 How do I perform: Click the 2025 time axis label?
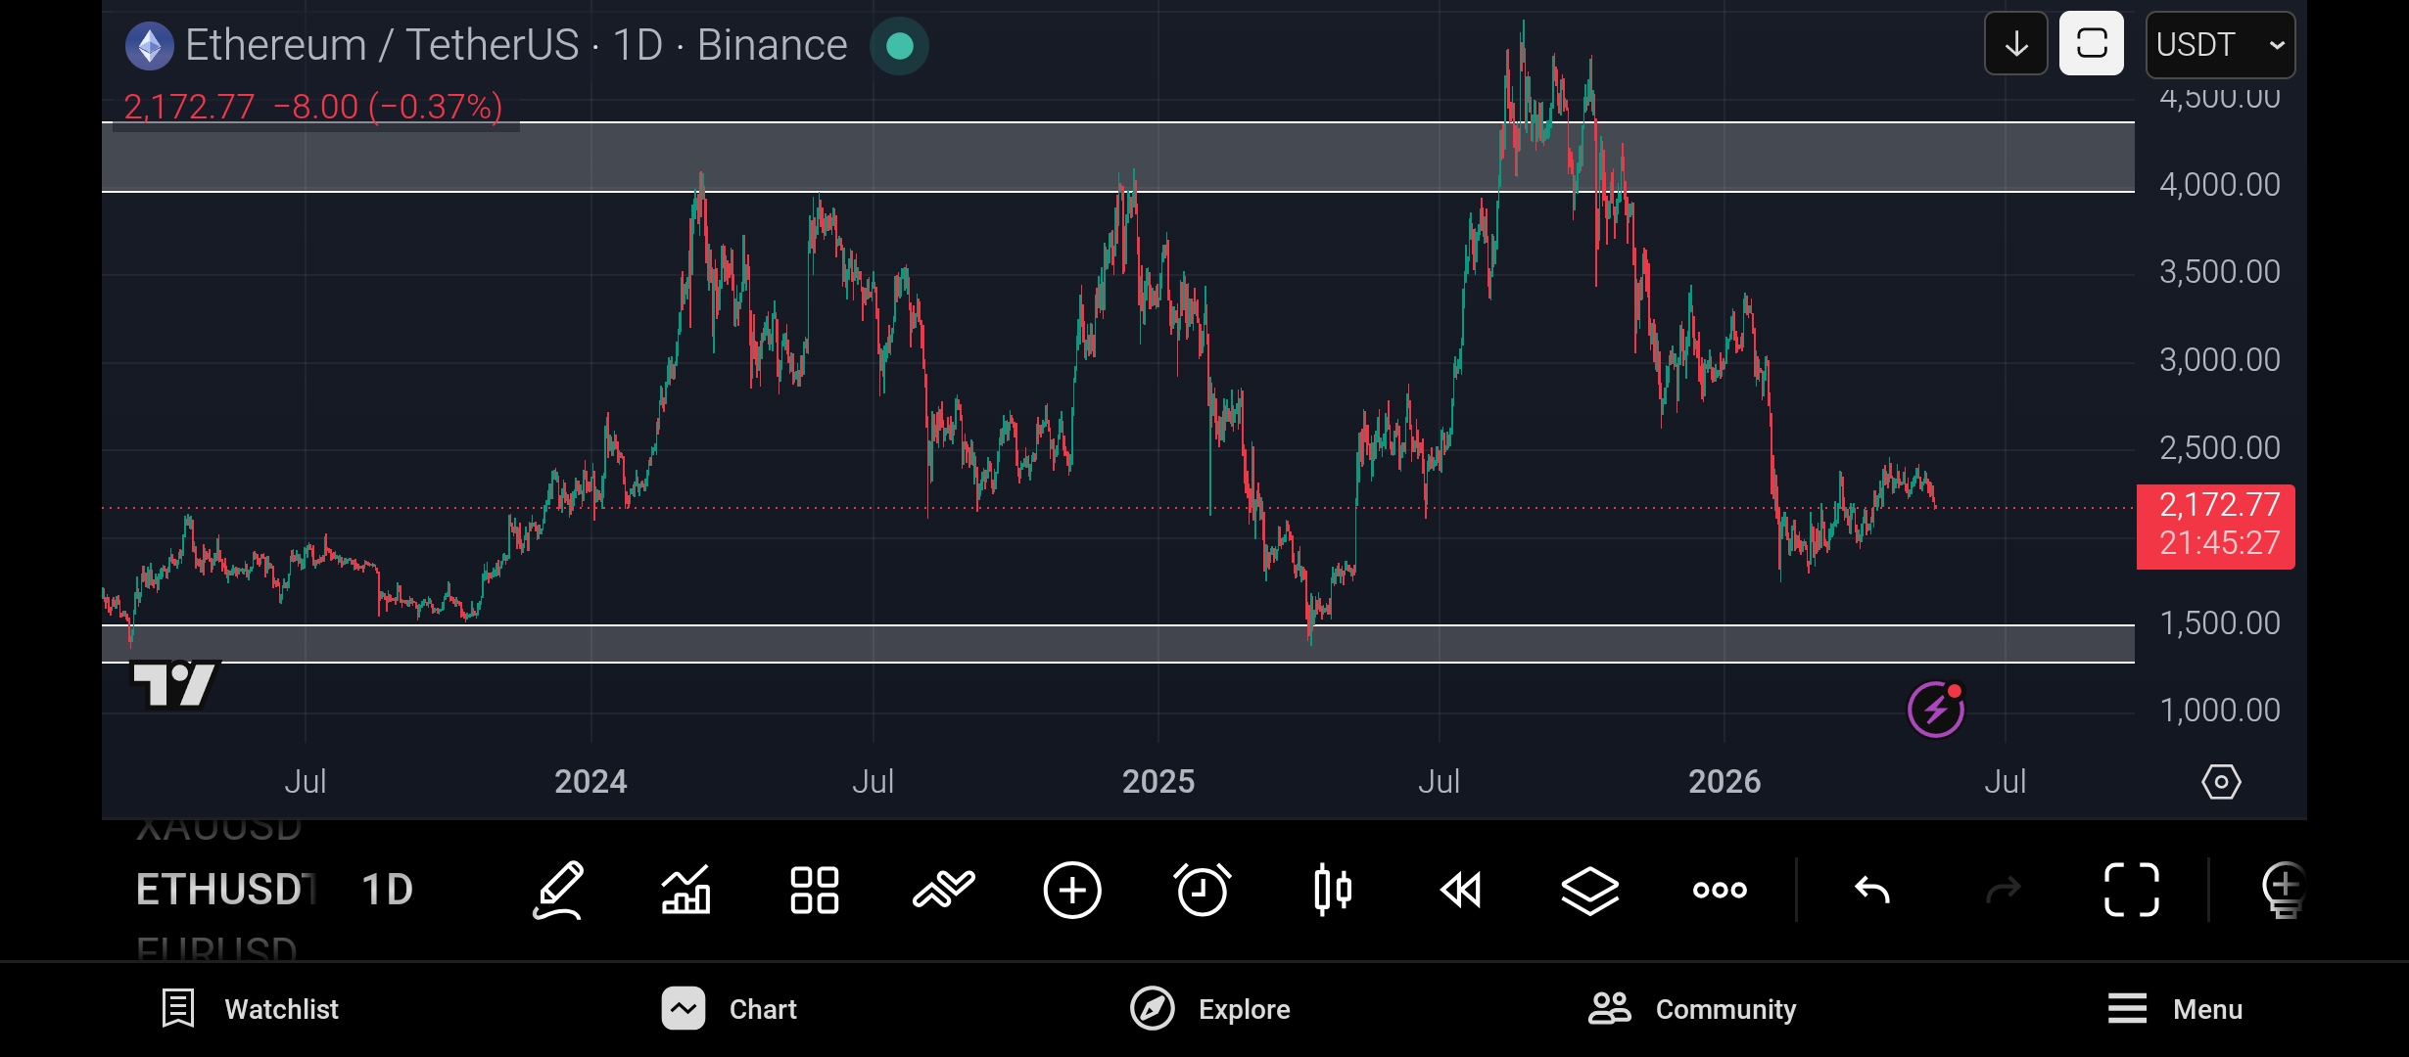pyautogui.click(x=1158, y=782)
